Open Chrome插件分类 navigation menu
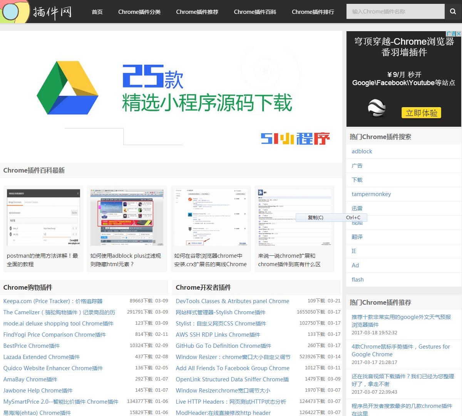This screenshot has height=416, width=462. [x=139, y=12]
